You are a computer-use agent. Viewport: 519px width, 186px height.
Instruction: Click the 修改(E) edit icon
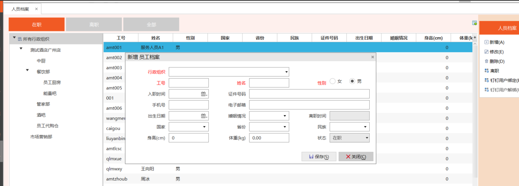[486, 52]
